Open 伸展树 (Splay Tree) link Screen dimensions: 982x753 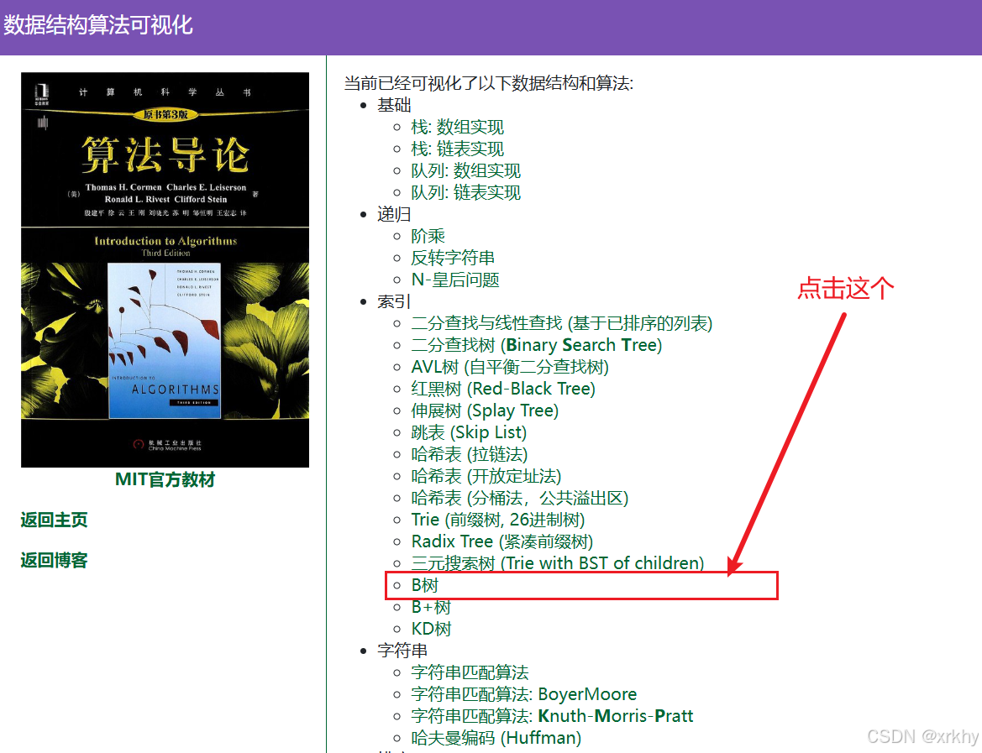[485, 410]
